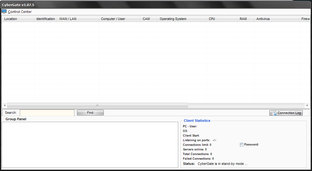312x171 pixels.
Task: Click the "Total Connections: 0" text
Action: point(197,154)
